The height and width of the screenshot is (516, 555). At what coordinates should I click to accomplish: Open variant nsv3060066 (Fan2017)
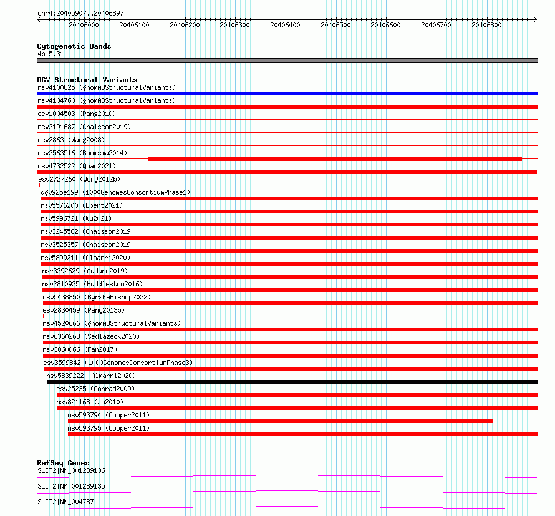pos(80,349)
